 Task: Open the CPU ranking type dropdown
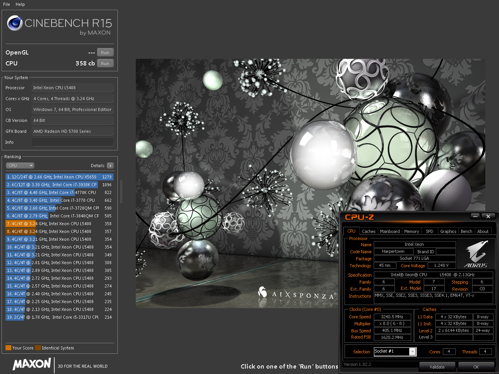click(20, 166)
